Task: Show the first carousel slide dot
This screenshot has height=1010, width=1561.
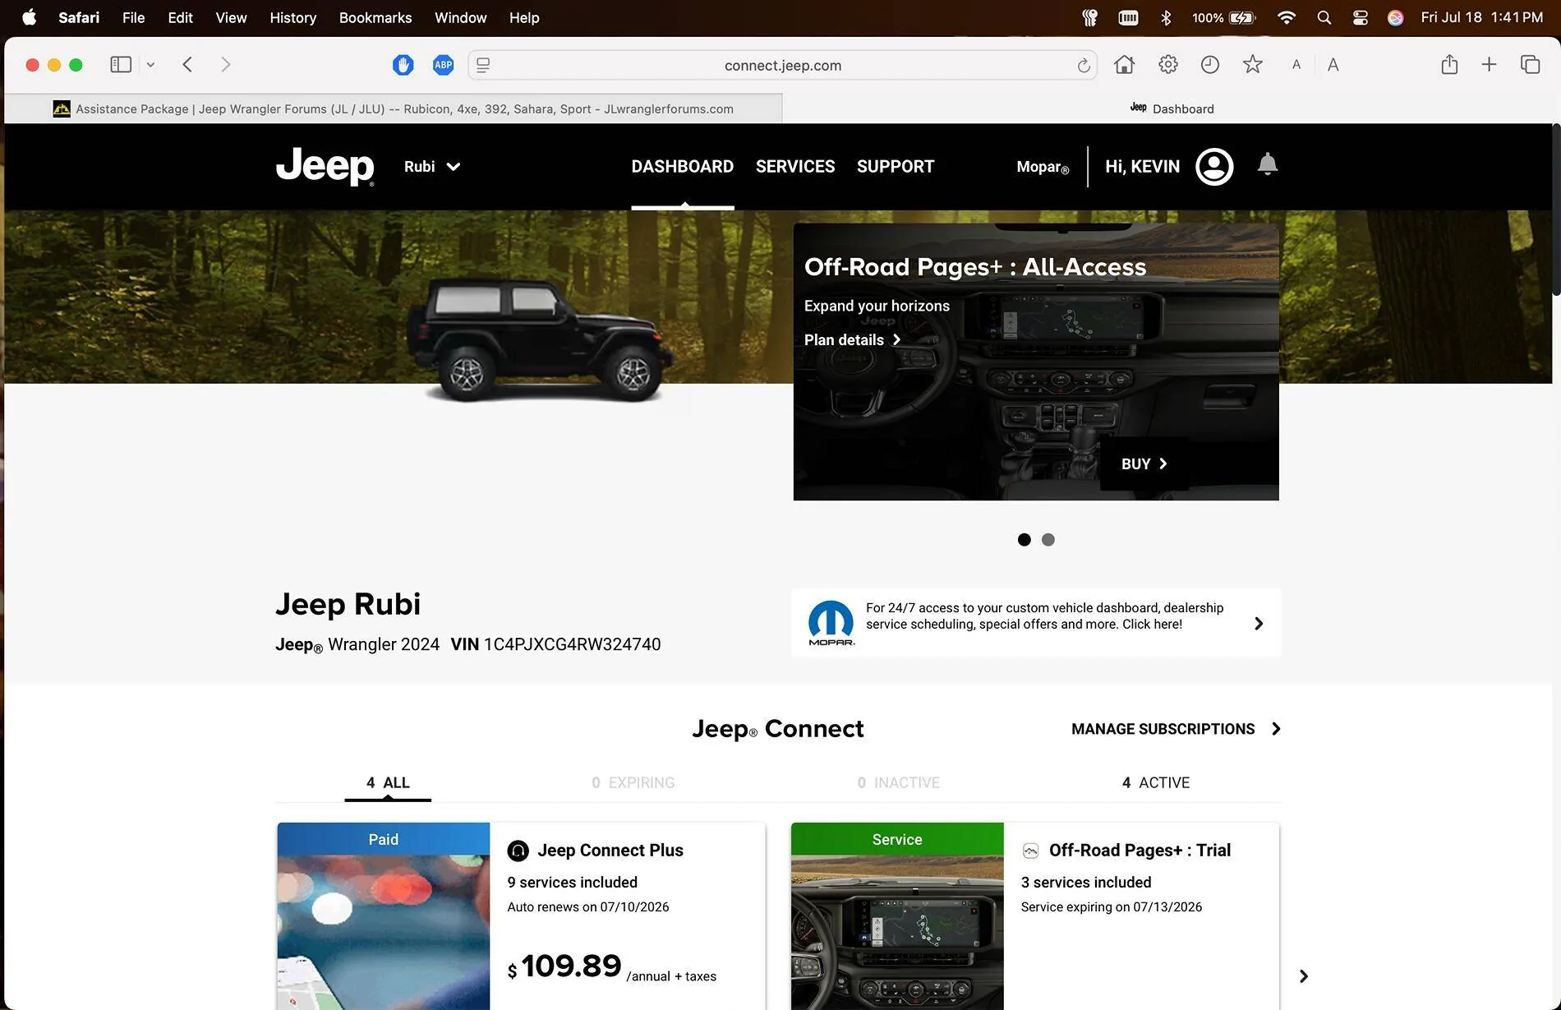Action: point(1024,539)
